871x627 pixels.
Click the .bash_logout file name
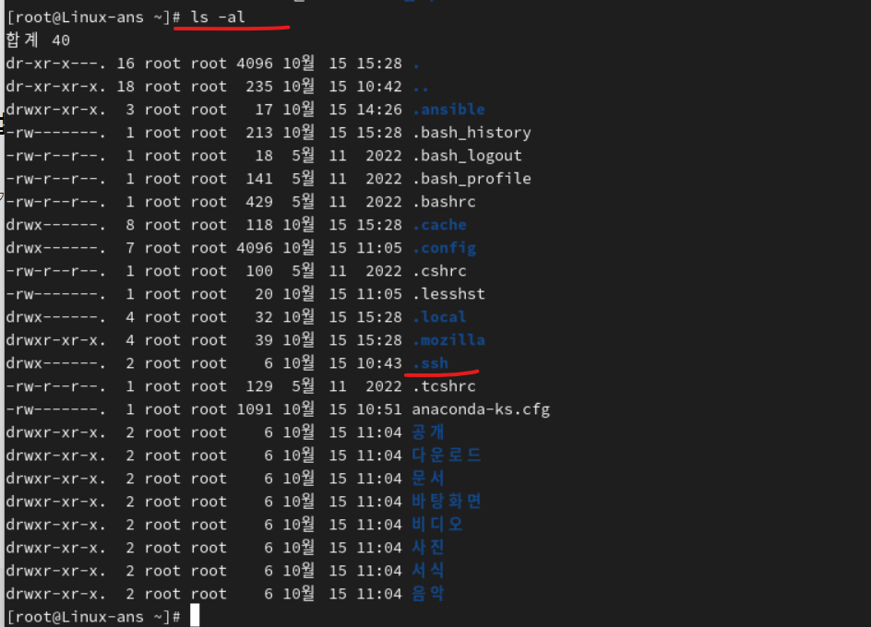467,156
